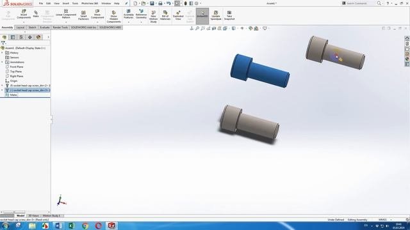
Task: Open the Edit menu
Action: 49,3
